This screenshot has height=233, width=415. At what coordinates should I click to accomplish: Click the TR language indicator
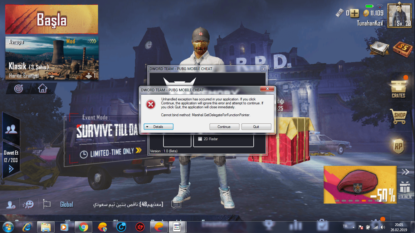(345, 227)
